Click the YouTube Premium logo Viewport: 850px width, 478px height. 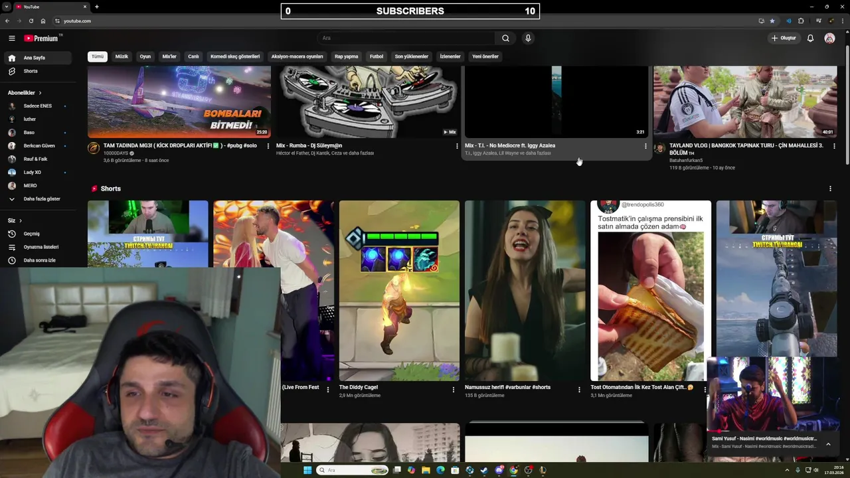point(42,39)
